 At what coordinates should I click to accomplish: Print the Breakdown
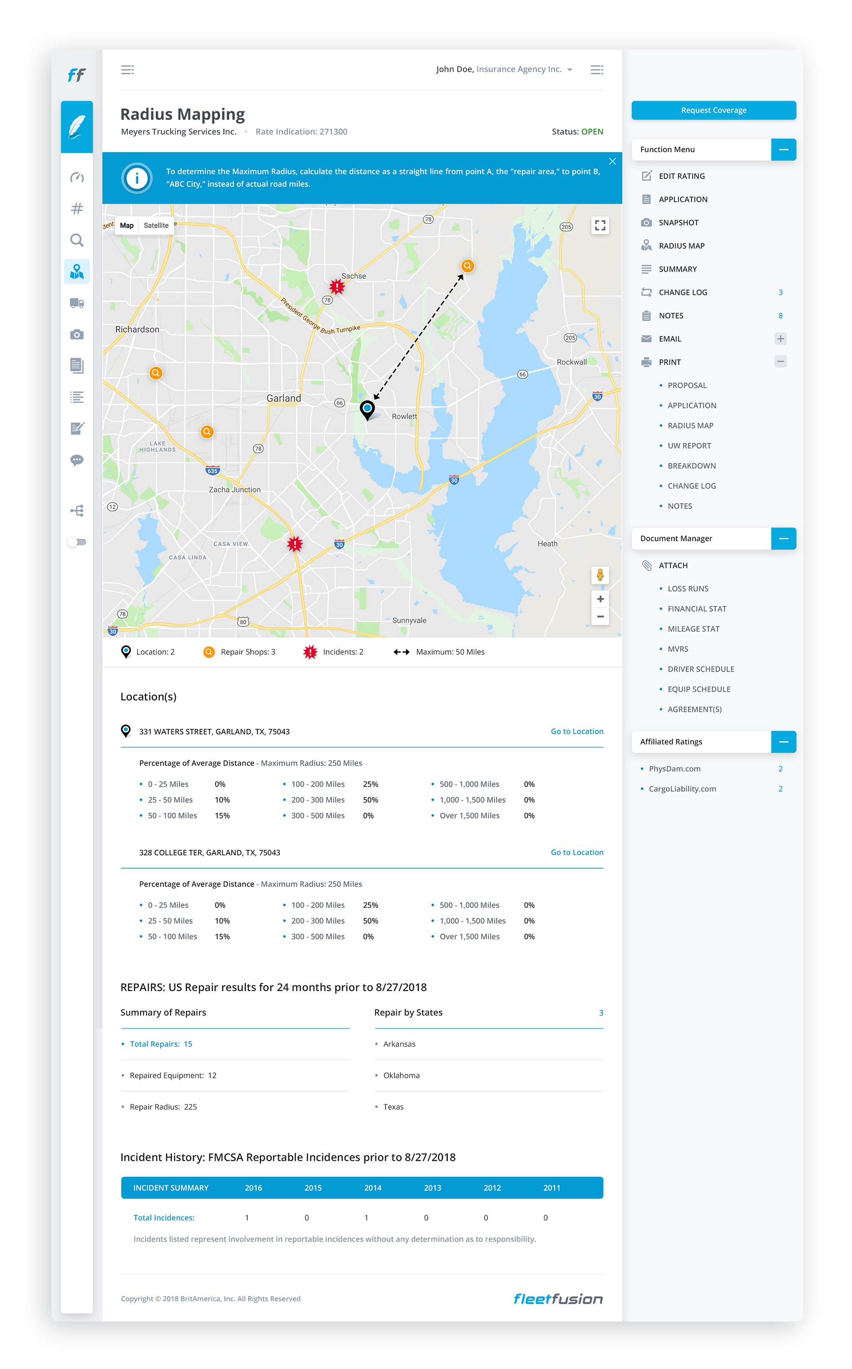(x=691, y=466)
